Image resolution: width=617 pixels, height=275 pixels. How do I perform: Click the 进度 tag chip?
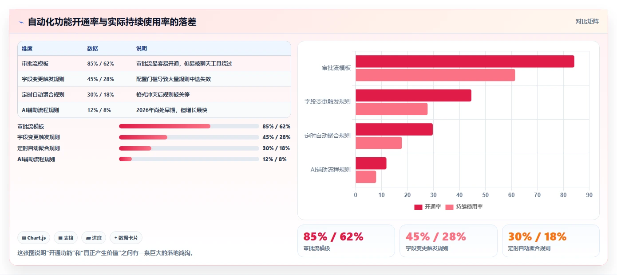point(94,238)
